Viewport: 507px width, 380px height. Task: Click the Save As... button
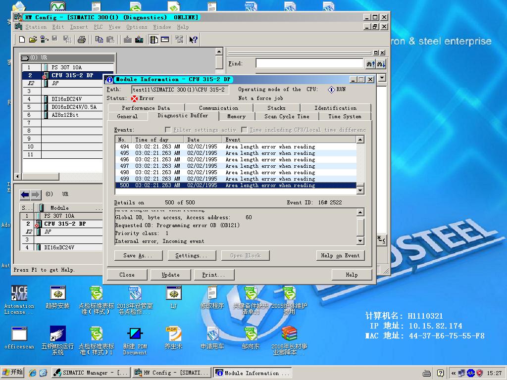pyautogui.click(x=138, y=256)
